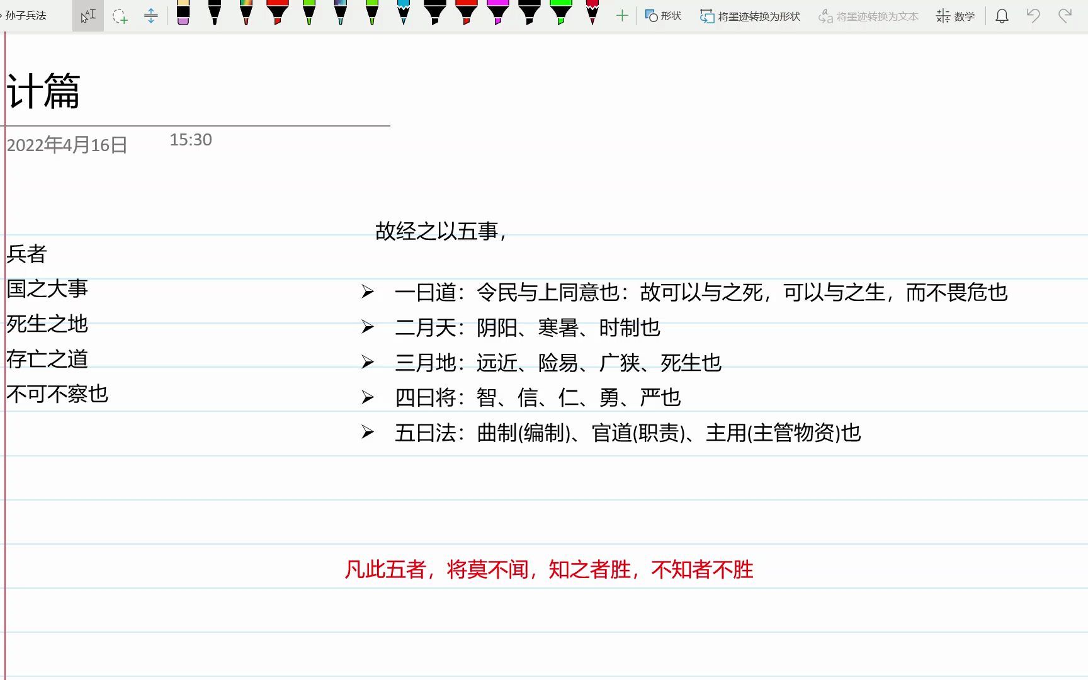Click the line 存亡之道
The image size is (1088, 680).
pyautogui.click(x=47, y=360)
